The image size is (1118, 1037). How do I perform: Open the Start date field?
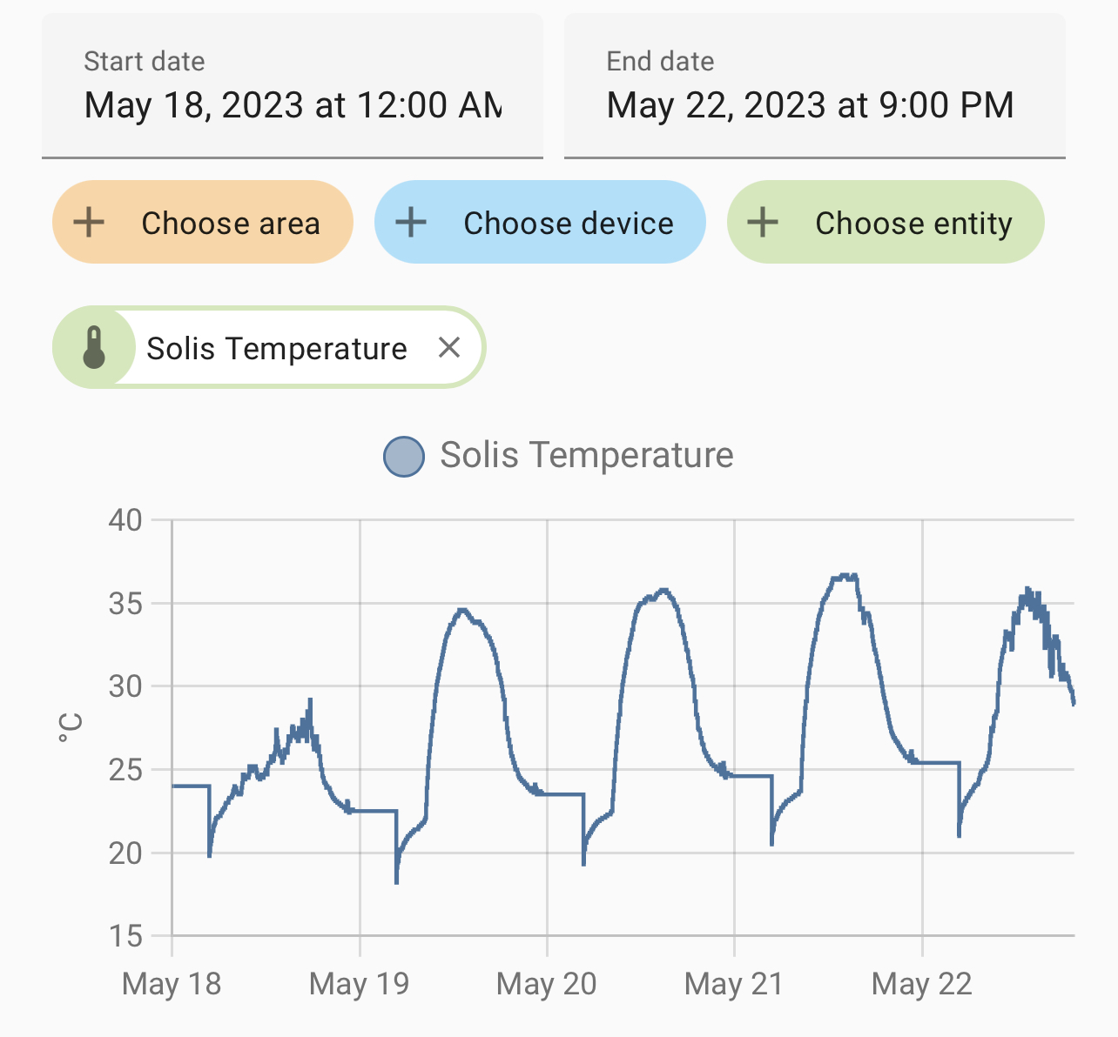tap(293, 87)
